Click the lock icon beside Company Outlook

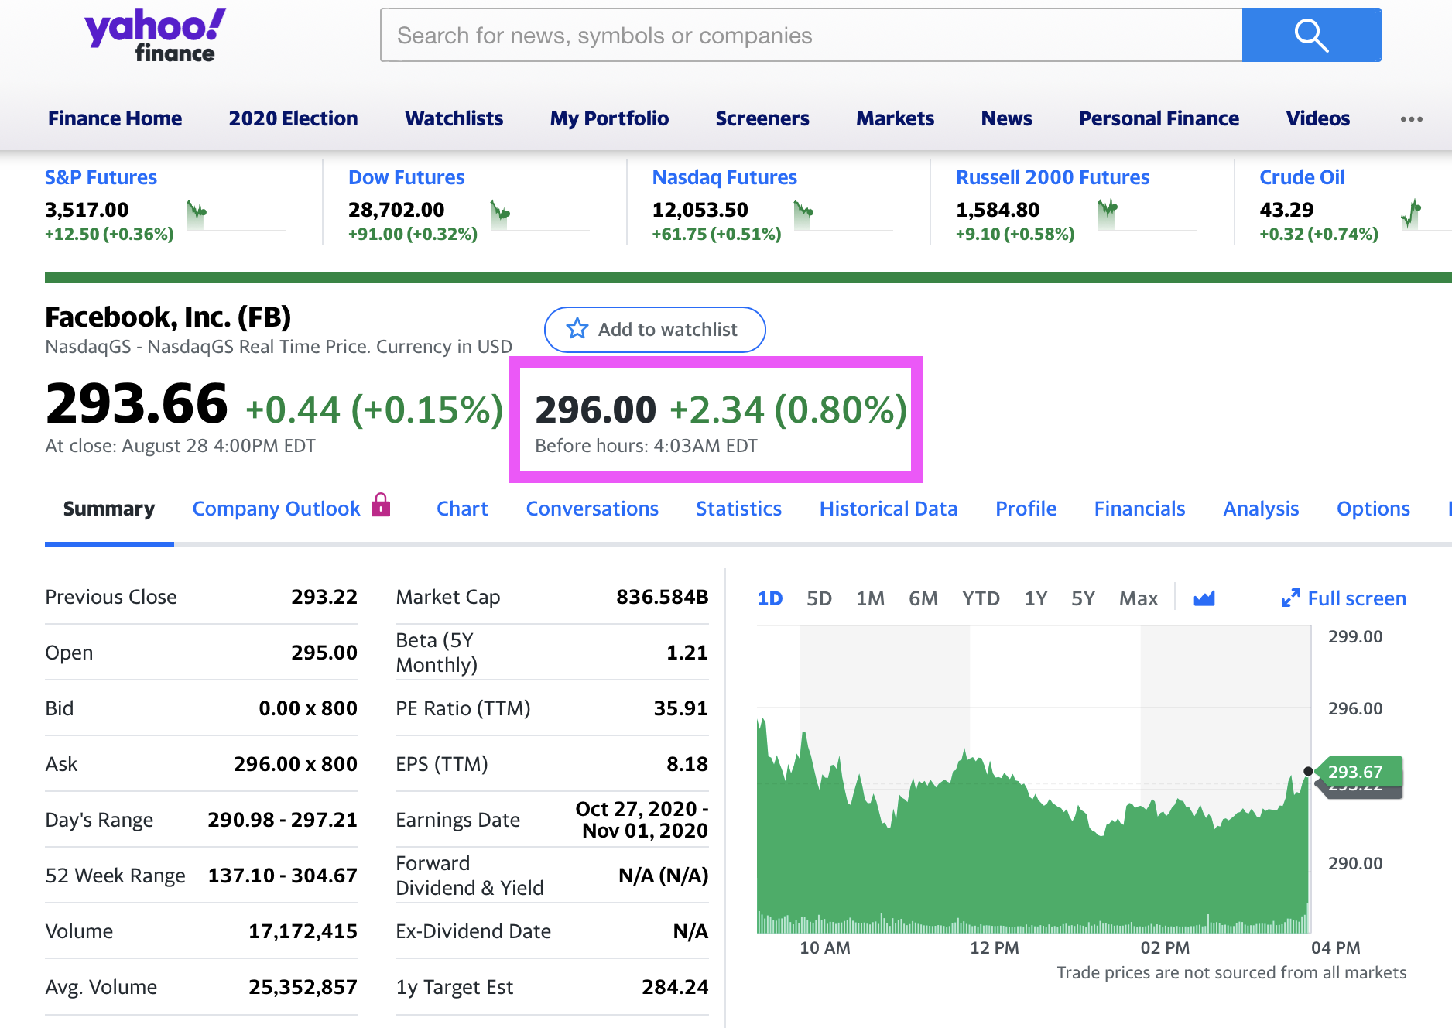click(381, 505)
